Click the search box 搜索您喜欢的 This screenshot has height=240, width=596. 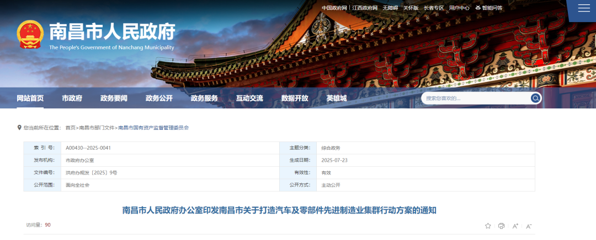pos(475,98)
